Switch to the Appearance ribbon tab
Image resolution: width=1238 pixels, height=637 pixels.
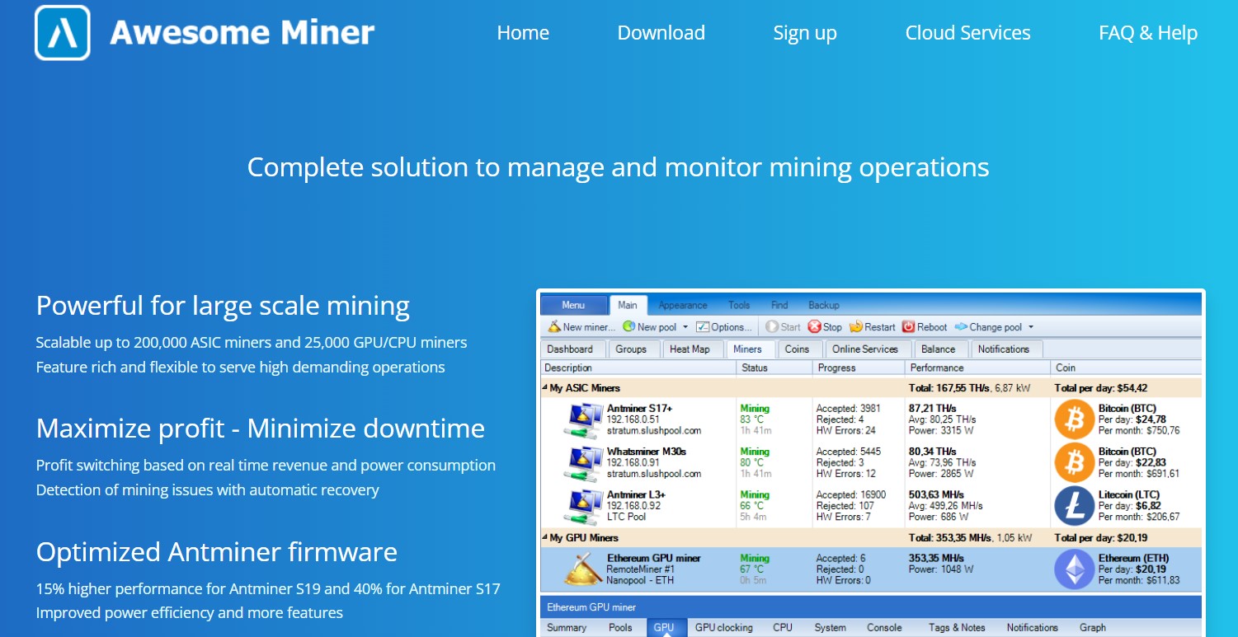683,305
